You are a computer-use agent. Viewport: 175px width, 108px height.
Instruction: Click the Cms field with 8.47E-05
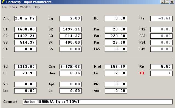pos(71,67)
